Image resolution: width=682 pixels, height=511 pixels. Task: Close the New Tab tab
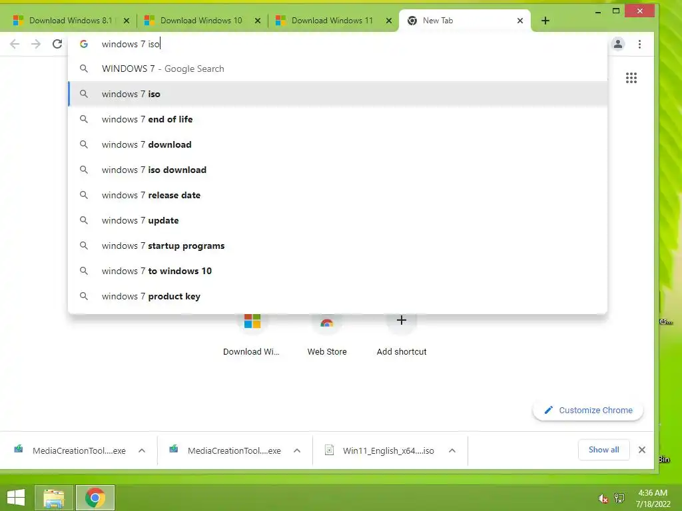519,21
